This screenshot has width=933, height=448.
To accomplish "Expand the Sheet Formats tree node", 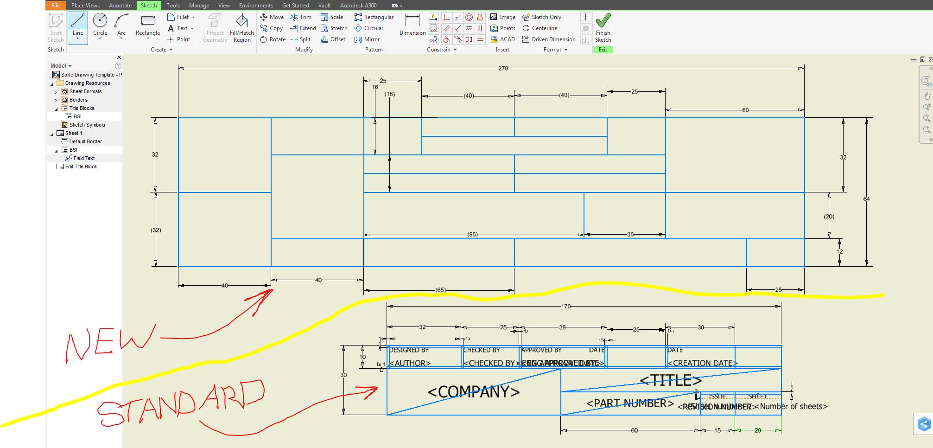I will [56, 91].
